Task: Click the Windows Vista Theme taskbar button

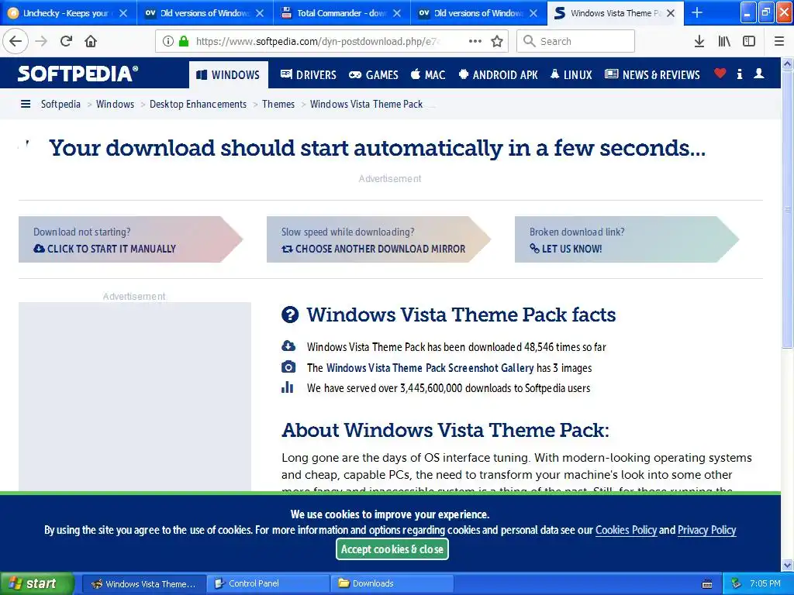Action: click(143, 583)
